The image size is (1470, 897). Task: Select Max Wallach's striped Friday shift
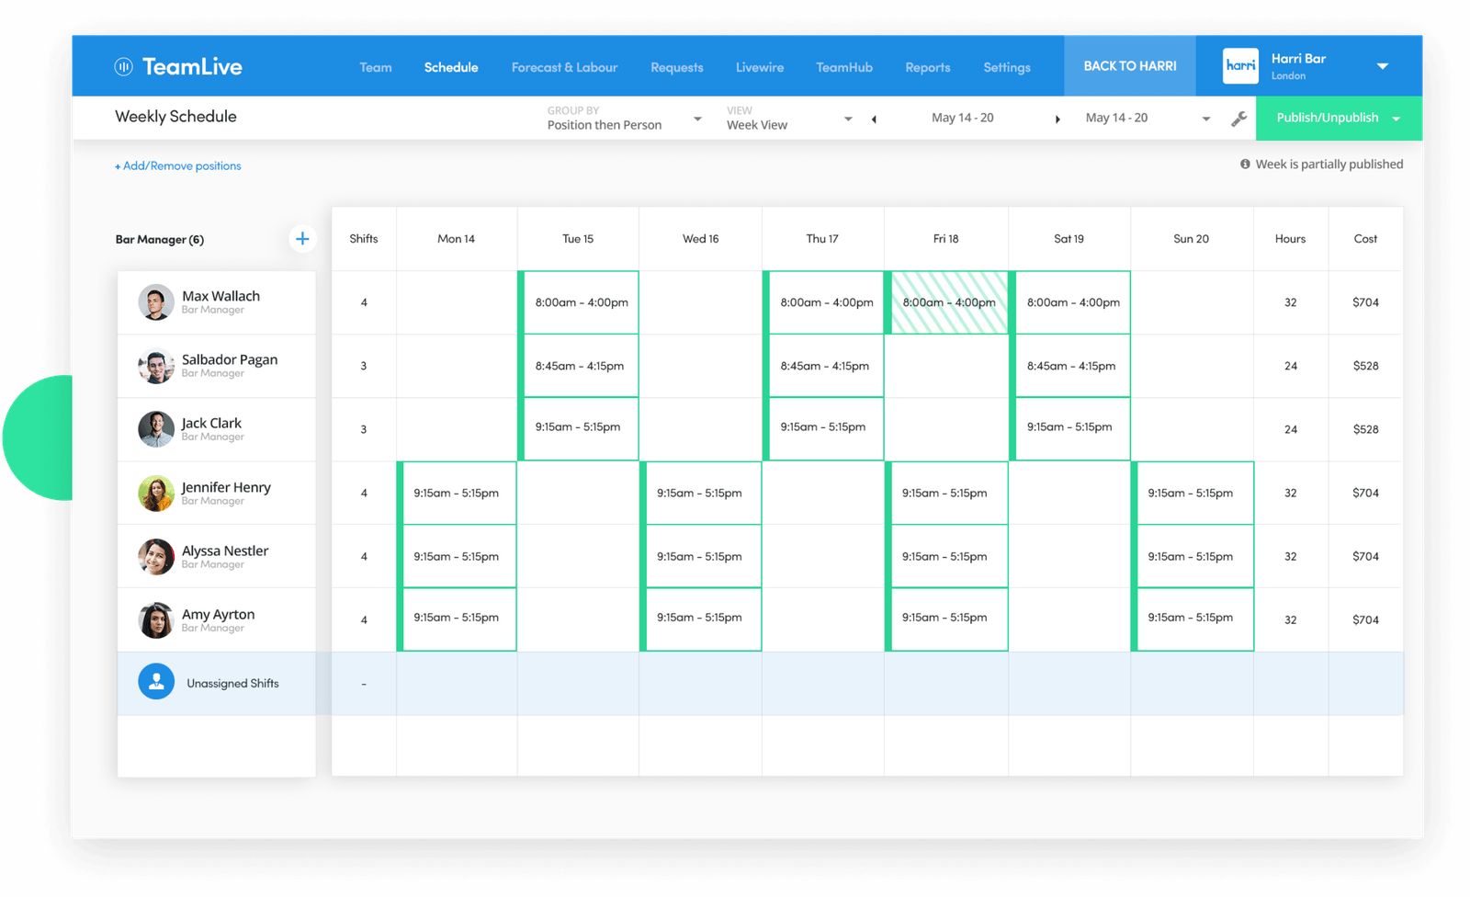pyautogui.click(x=948, y=302)
